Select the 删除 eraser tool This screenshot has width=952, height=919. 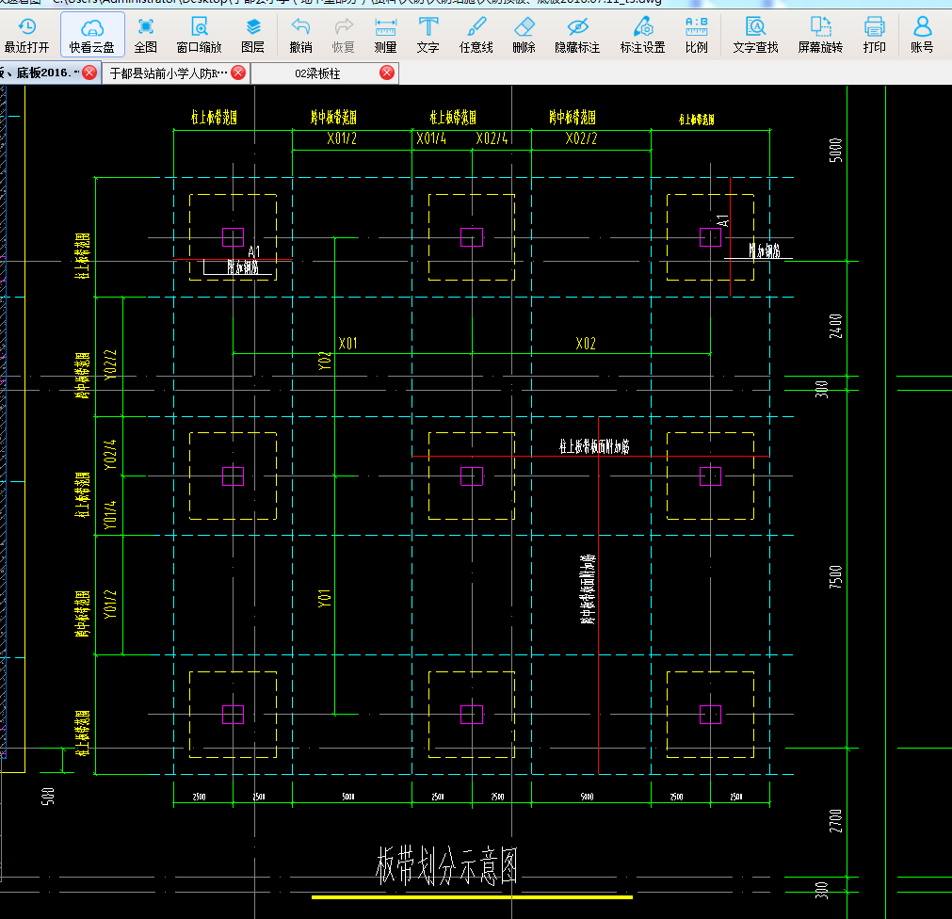524,35
